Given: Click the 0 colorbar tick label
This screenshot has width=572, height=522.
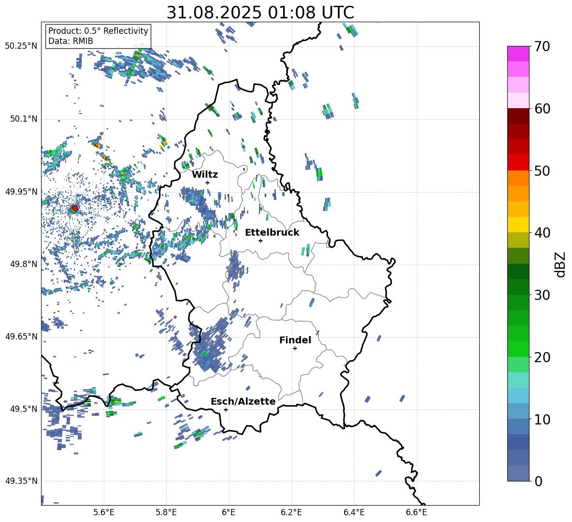Looking at the screenshot, I should 538,481.
